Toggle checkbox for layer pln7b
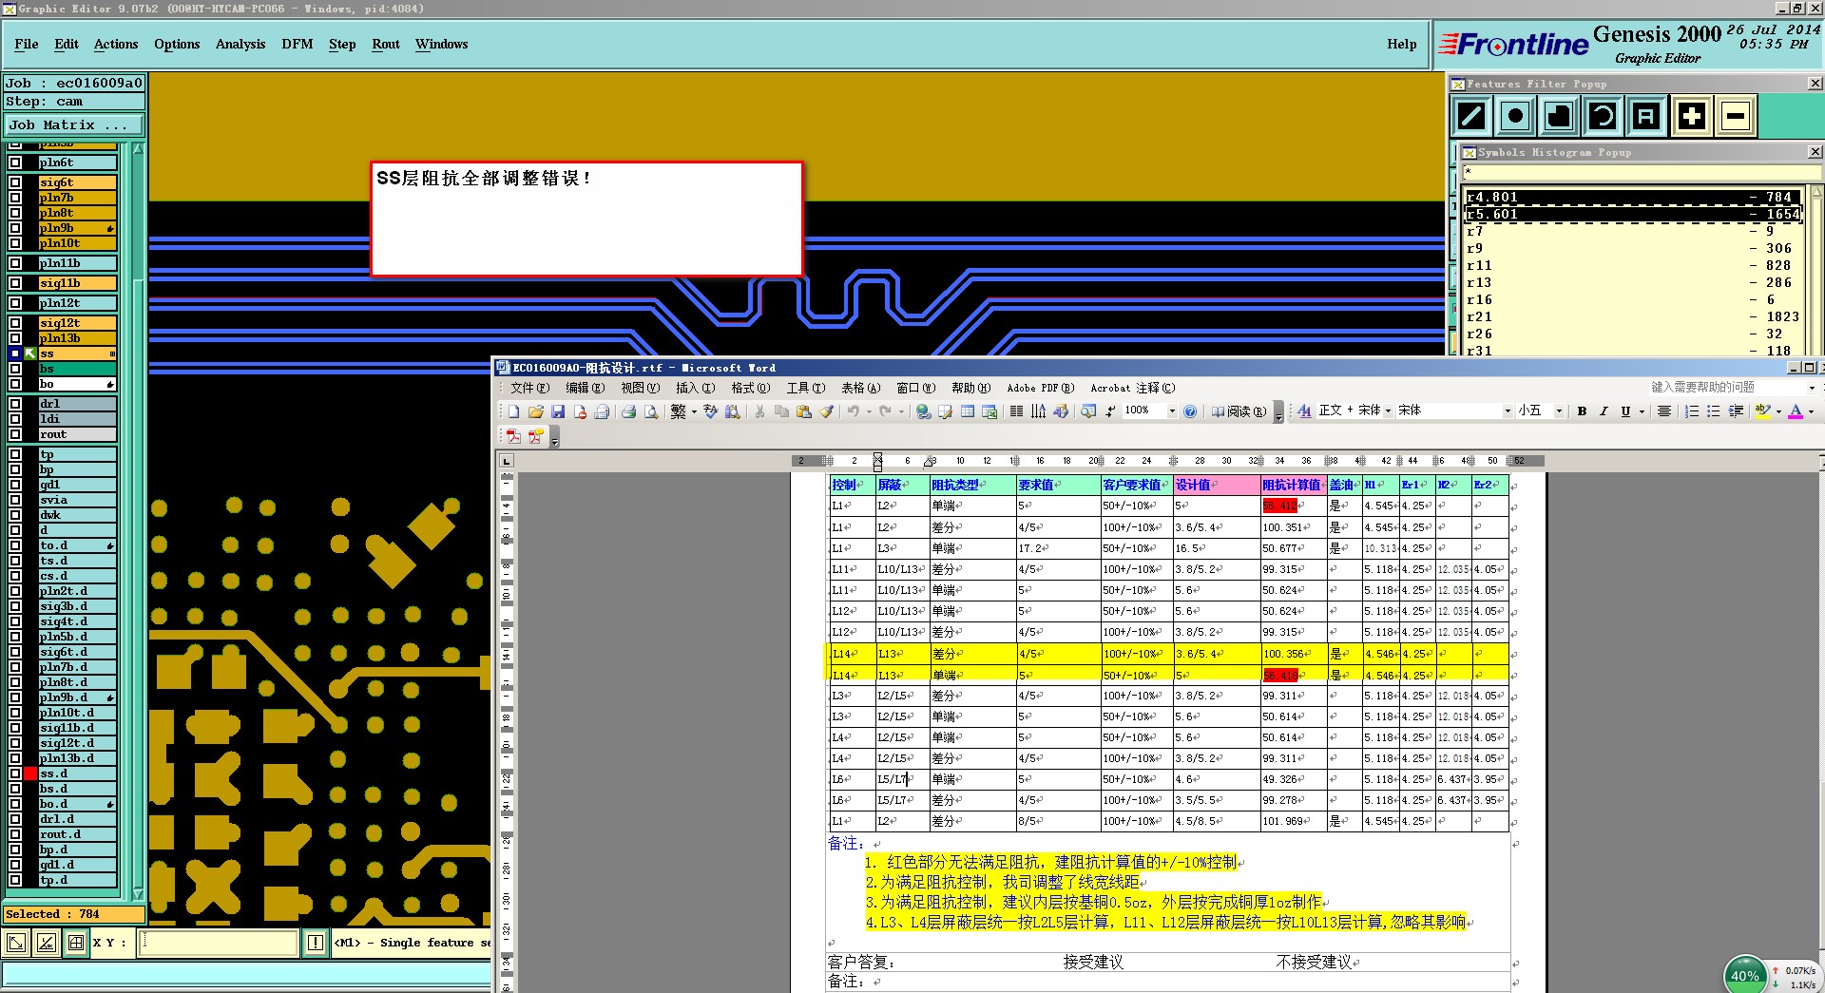1825x993 pixels. [x=15, y=198]
